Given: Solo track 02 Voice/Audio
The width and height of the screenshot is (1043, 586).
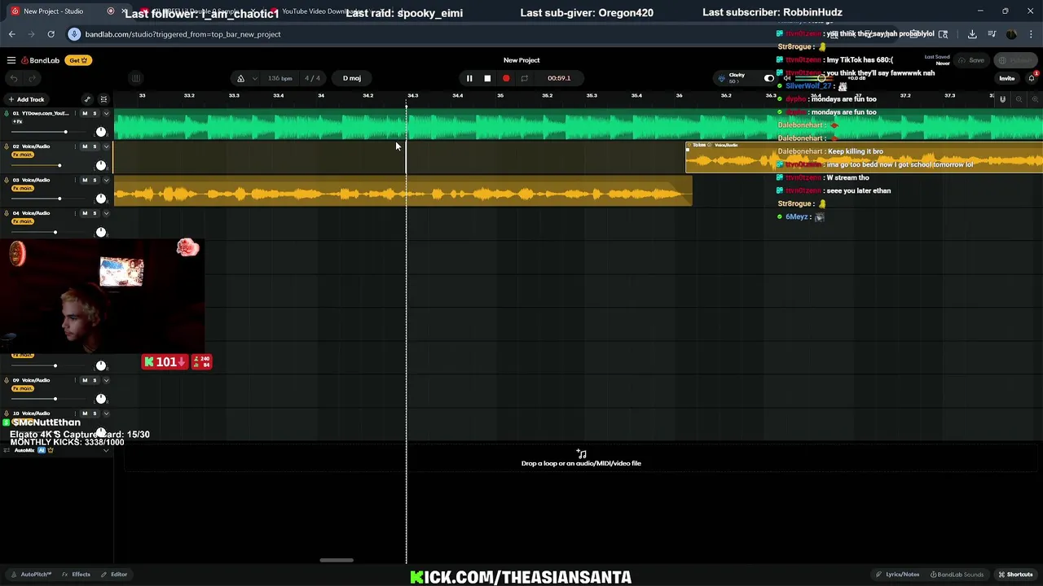Looking at the screenshot, I should coord(95,146).
